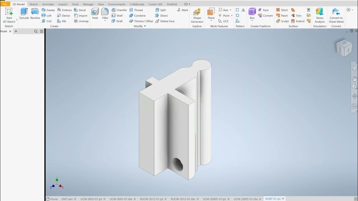Image resolution: width=358 pixels, height=201 pixels.
Task: Select the Direct edit tool
Action: (x=161, y=16)
